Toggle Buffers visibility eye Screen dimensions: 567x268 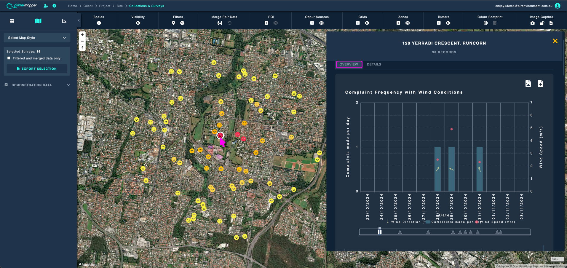(448, 23)
